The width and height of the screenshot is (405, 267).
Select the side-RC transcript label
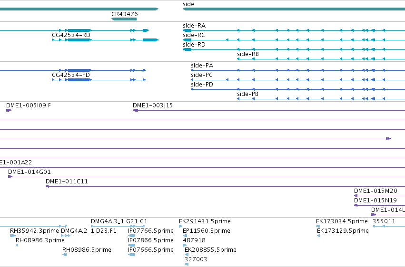pyautogui.click(x=194, y=35)
